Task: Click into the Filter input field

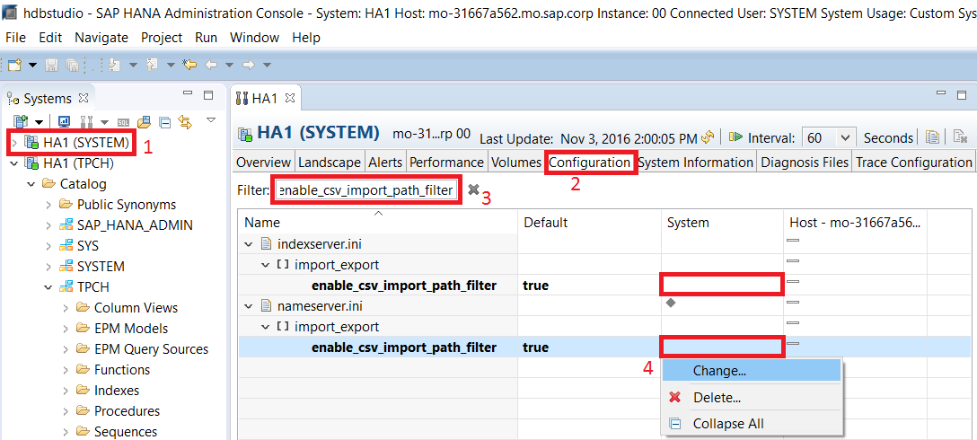Action: (x=366, y=190)
